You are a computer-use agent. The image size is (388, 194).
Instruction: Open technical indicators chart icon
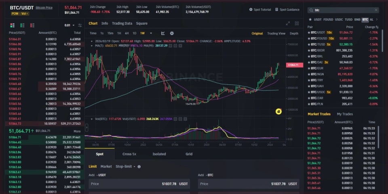pos(163,33)
